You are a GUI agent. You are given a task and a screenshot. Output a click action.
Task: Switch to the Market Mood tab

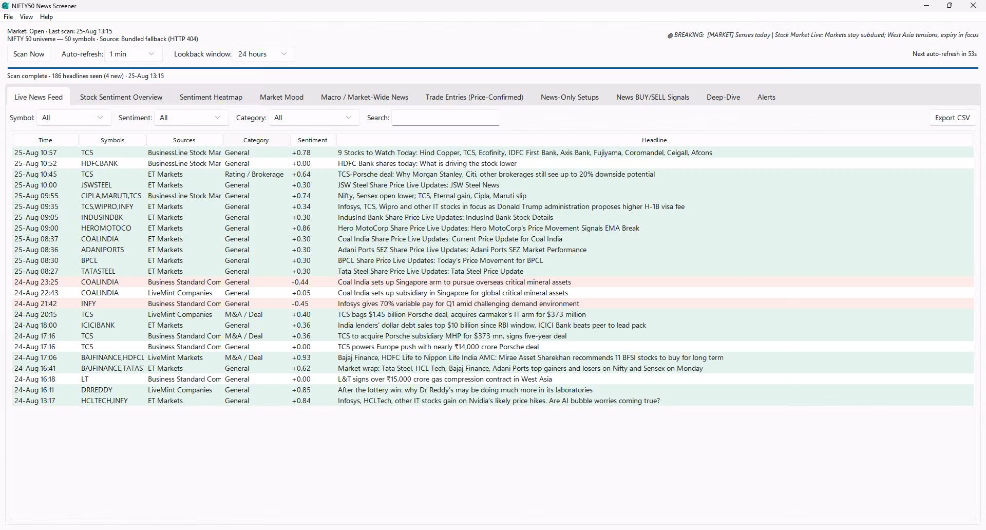pyautogui.click(x=281, y=97)
